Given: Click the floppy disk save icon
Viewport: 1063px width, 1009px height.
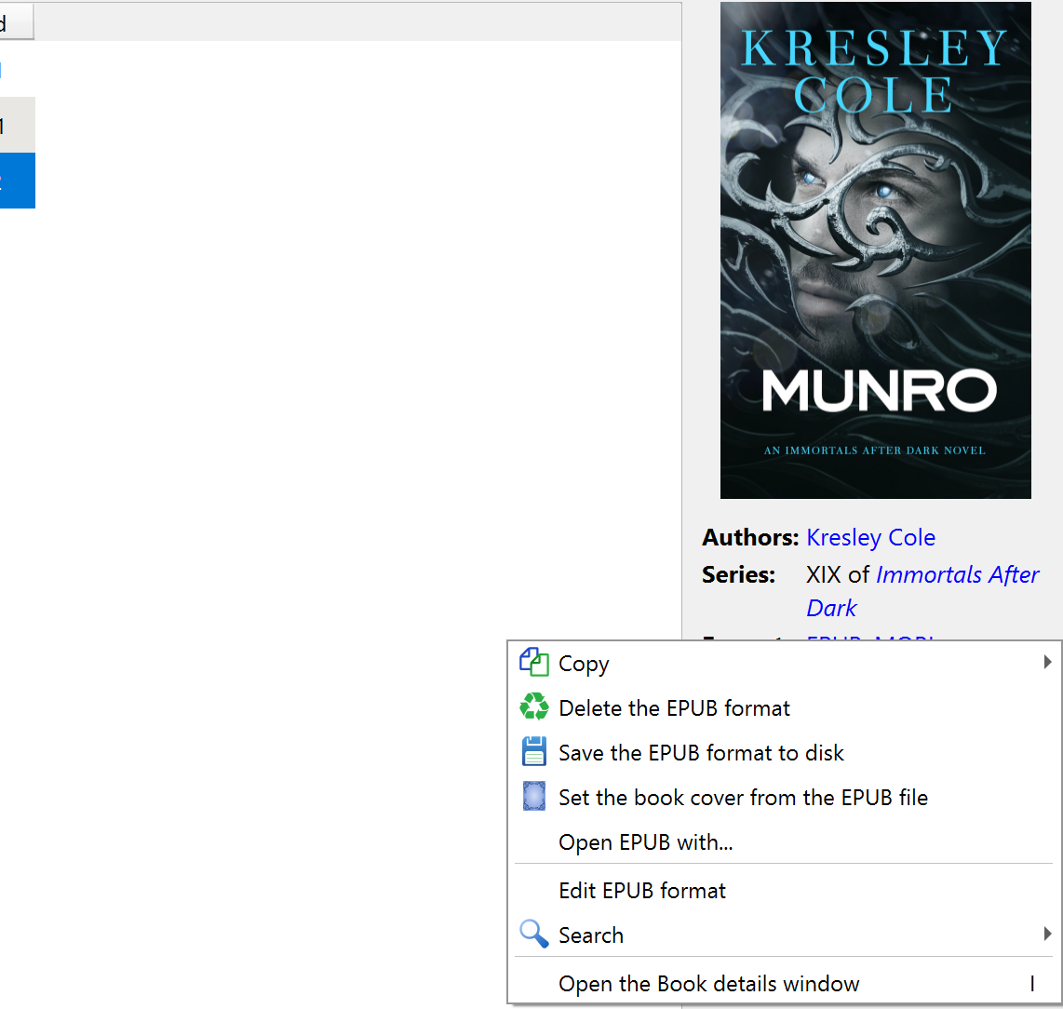Looking at the screenshot, I should pos(534,751).
